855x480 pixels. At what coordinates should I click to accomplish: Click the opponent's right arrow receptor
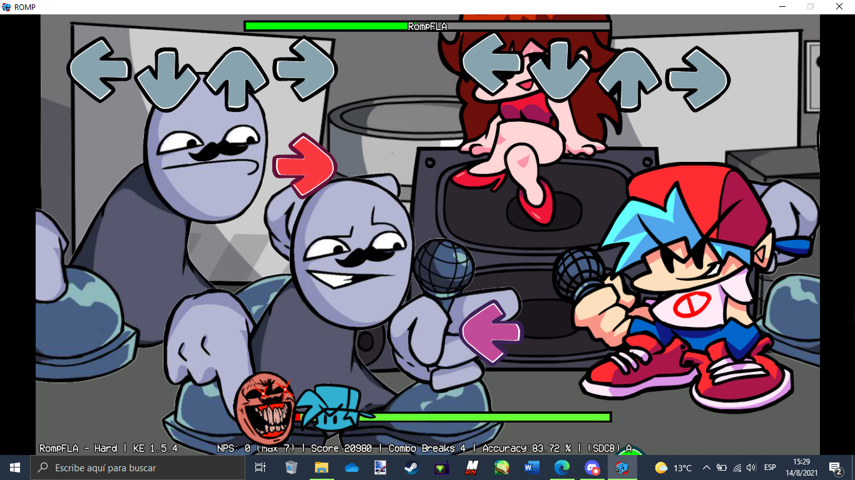(x=305, y=69)
